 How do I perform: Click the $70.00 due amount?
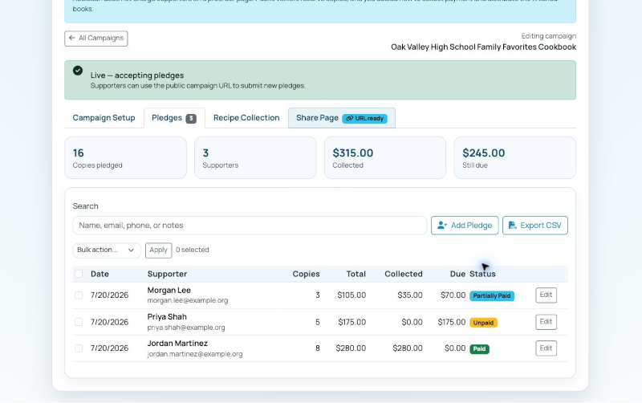tap(453, 295)
